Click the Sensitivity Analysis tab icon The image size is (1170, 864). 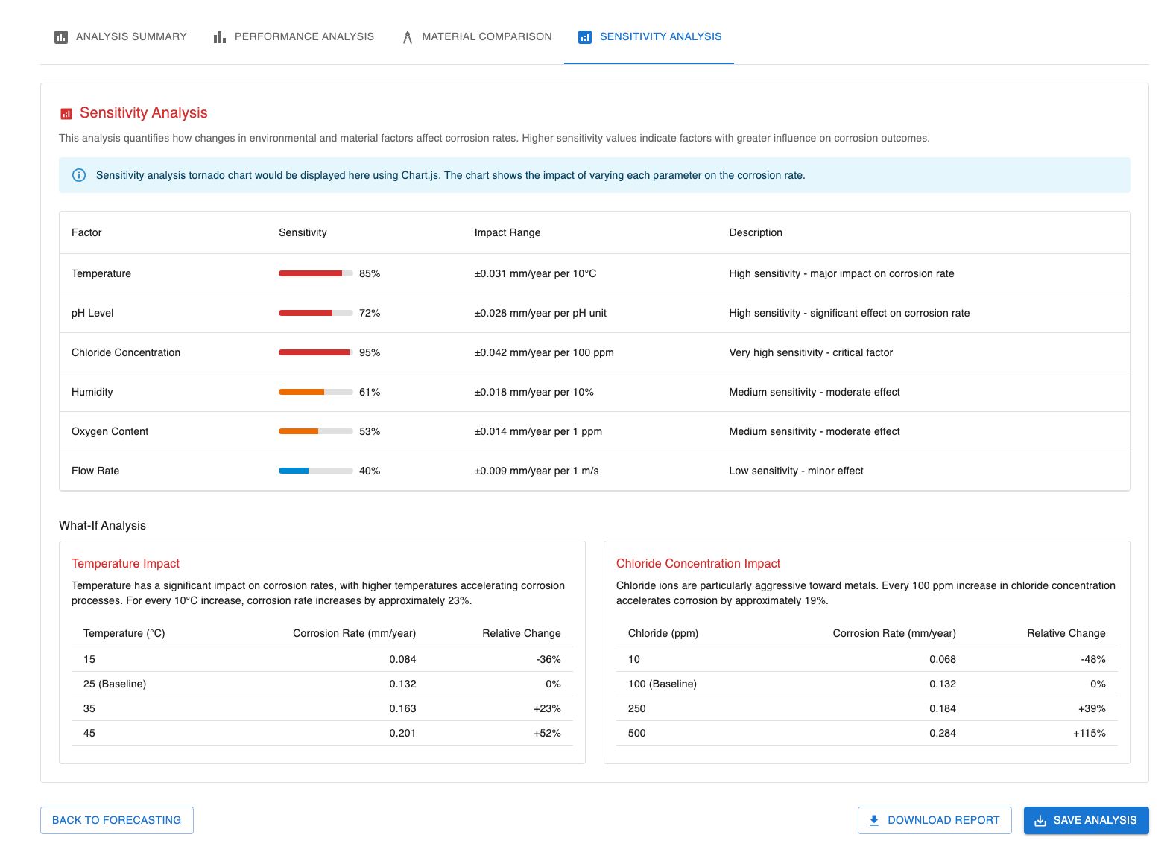coord(585,37)
